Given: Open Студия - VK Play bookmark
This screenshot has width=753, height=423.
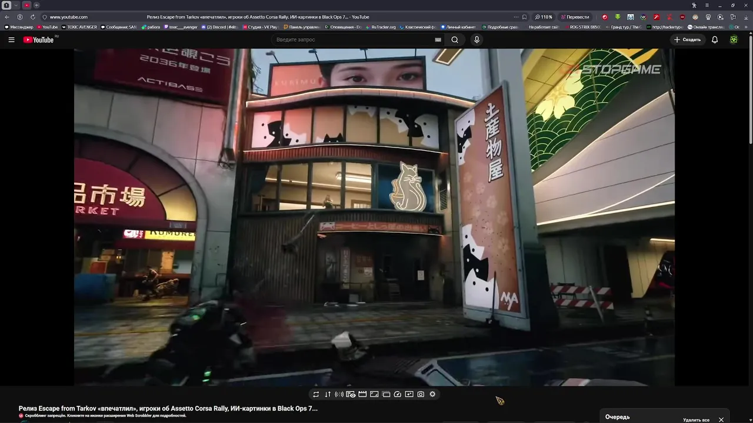Looking at the screenshot, I should pos(260,27).
